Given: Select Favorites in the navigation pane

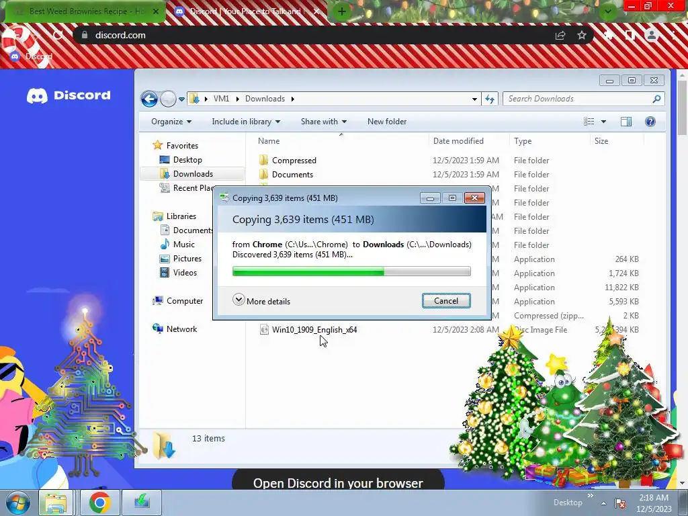Looking at the screenshot, I should coord(182,146).
